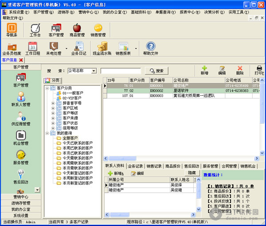This screenshot has height=226, width=266.
Task: Open the 导航条 navigation bar icon
Action: click(12, 30)
